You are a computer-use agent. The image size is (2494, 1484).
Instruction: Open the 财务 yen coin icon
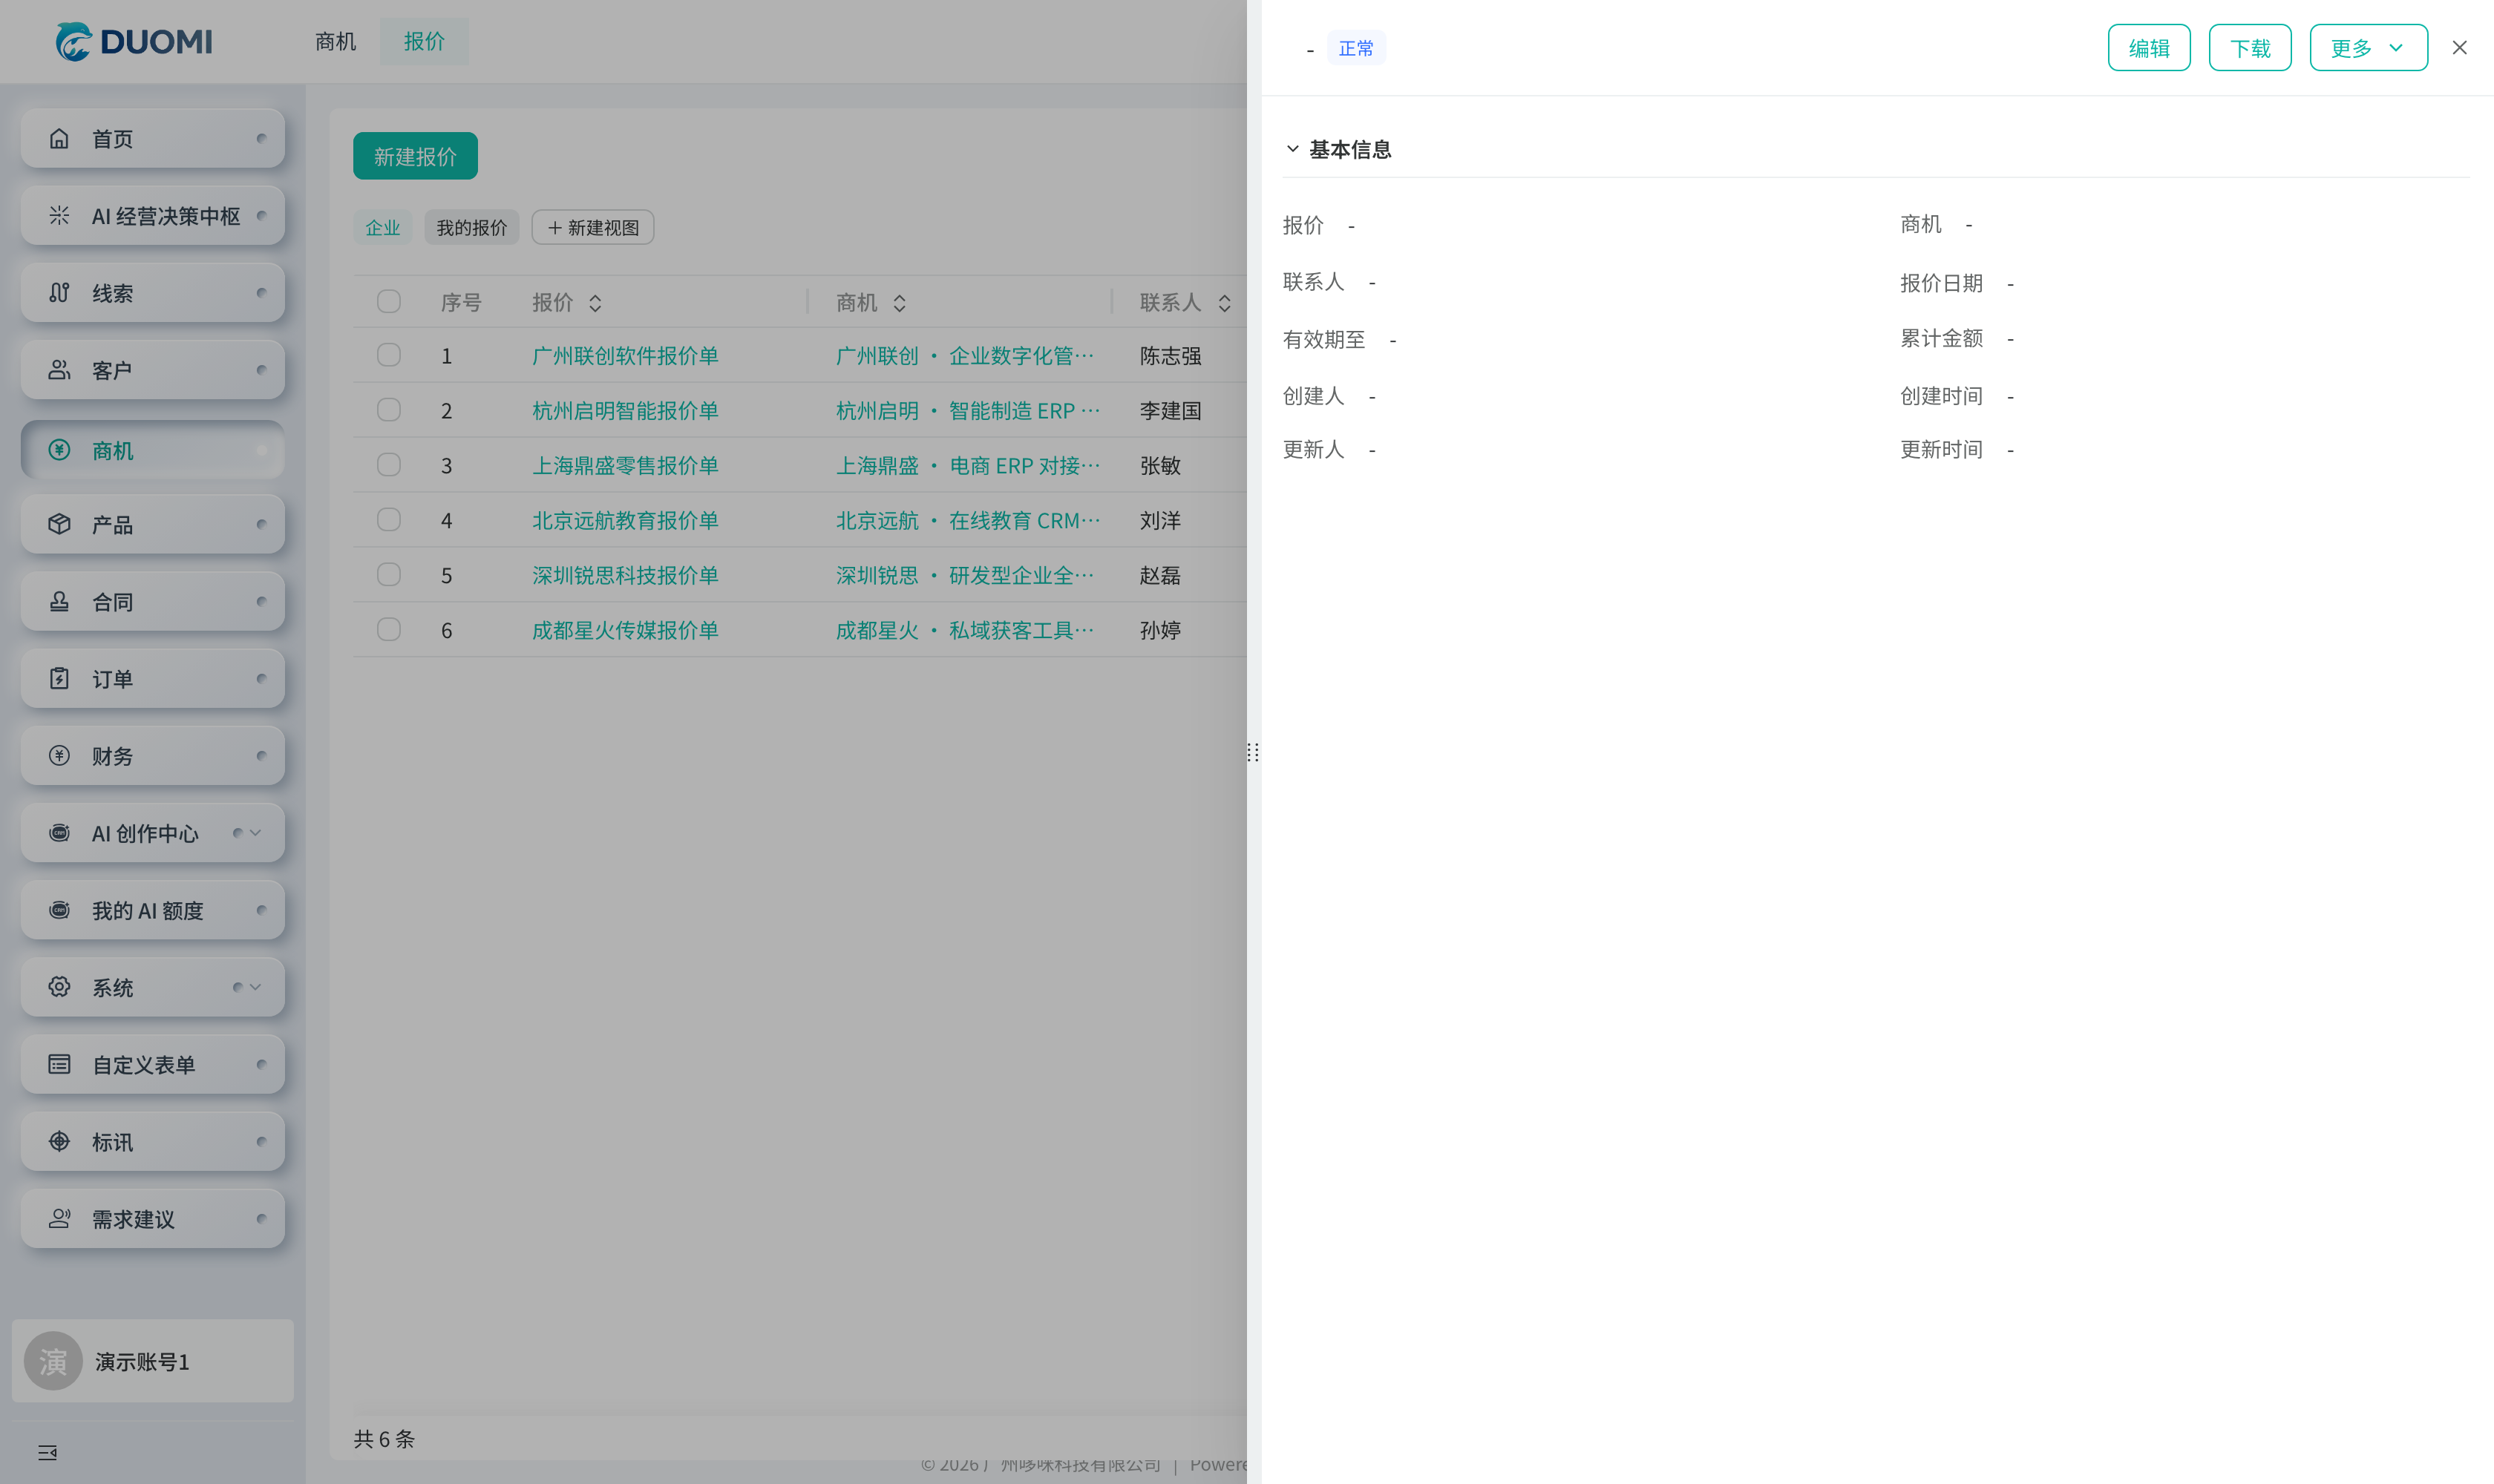click(59, 755)
